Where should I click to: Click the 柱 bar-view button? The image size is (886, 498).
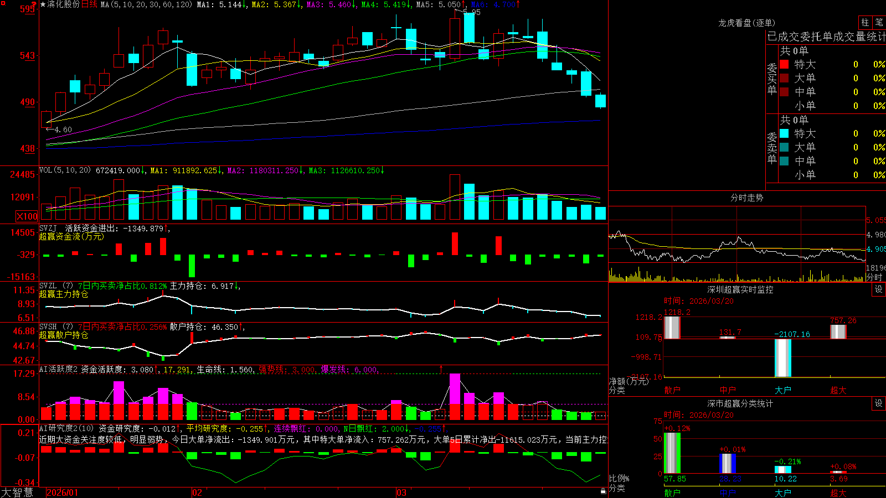pyautogui.click(x=865, y=23)
